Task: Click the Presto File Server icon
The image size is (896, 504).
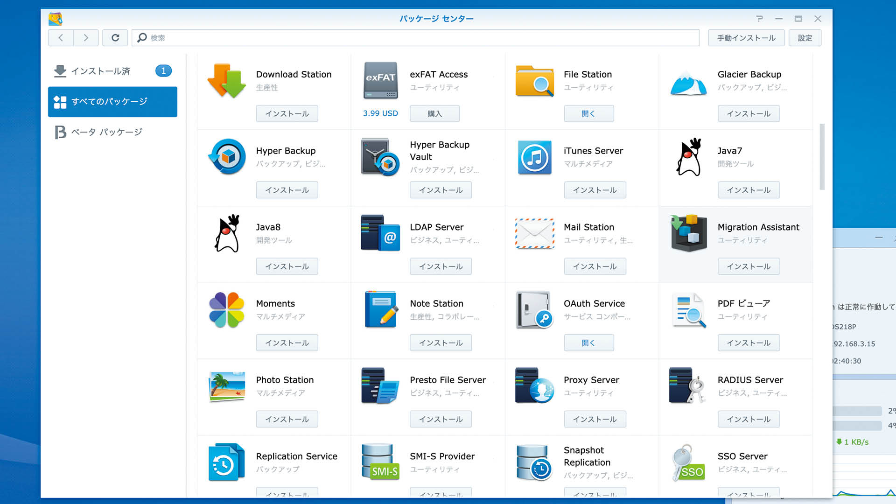Action: (x=380, y=386)
